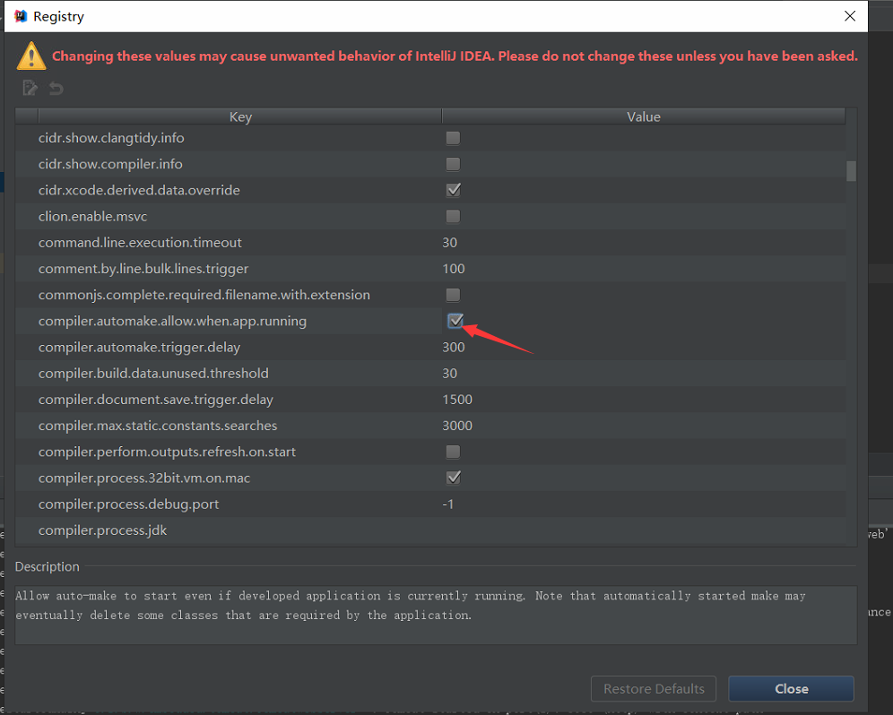Viewport: 893px width, 715px height.
Task: Click the Description text area
Action: point(436,616)
